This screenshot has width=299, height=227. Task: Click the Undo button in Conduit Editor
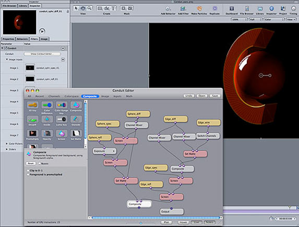coord(189,96)
